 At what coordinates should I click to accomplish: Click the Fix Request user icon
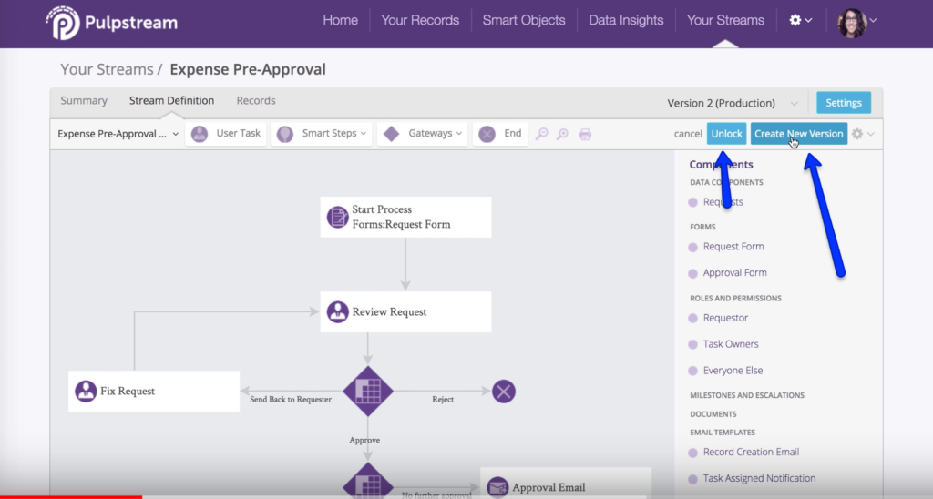pos(86,392)
